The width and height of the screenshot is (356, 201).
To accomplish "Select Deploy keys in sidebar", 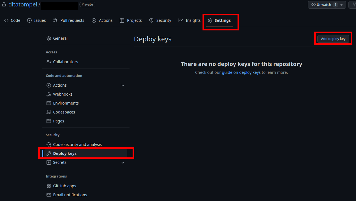I will (x=86, y=153).
